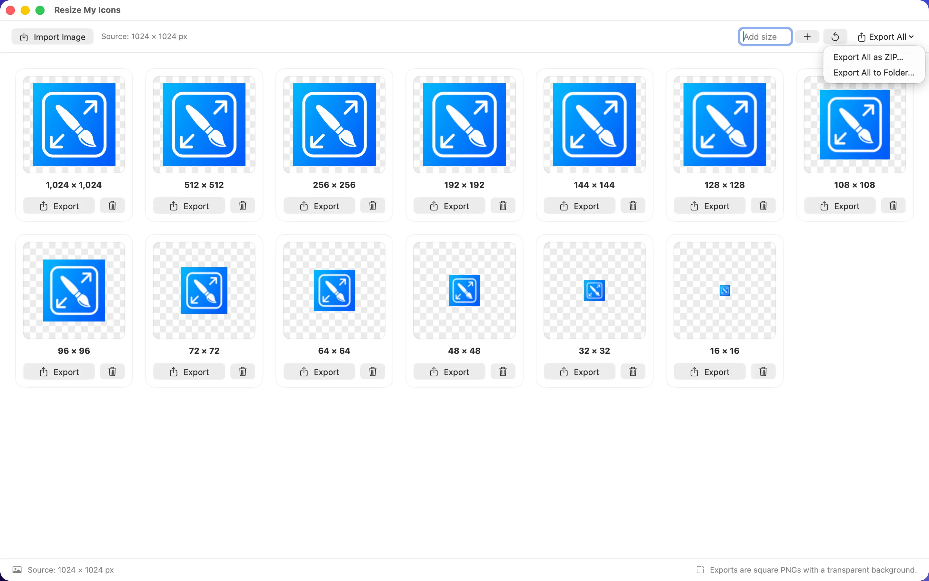Delete the 72 × 72 size card
The image size is (929, 581).
tap(243, 372)
